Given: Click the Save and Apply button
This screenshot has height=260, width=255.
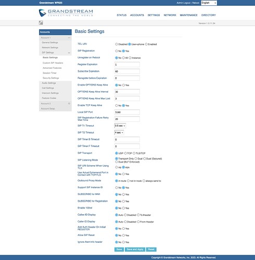Looking at the screenshot, I should pyautogui.click(x=135, y=250).
